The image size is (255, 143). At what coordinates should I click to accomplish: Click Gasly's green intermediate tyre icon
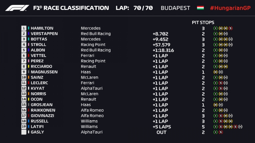coord(216,132)
